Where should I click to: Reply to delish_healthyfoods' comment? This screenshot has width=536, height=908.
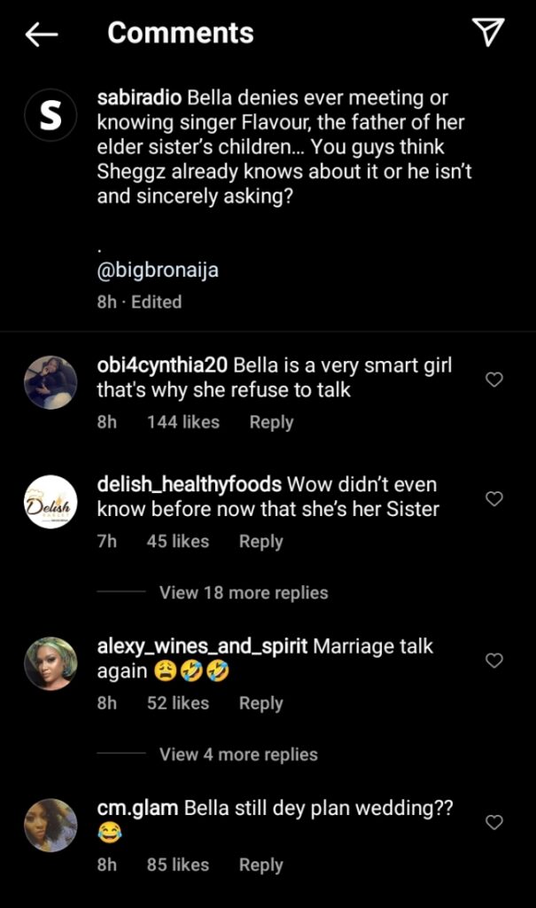[x=260, y=541]
